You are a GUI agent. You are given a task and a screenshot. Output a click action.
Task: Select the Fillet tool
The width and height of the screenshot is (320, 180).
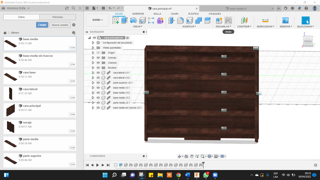[181, 21]
